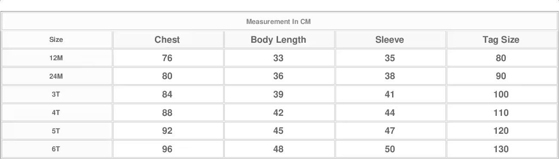Click the 'Measurement In CM' title row
Viewport: 559px width, 159px height.
tap(278, 21)
